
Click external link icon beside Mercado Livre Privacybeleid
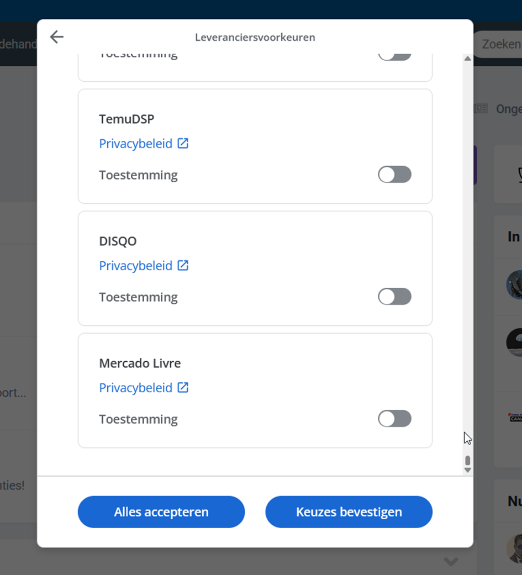pyautogui.click(x=183, y=388)
